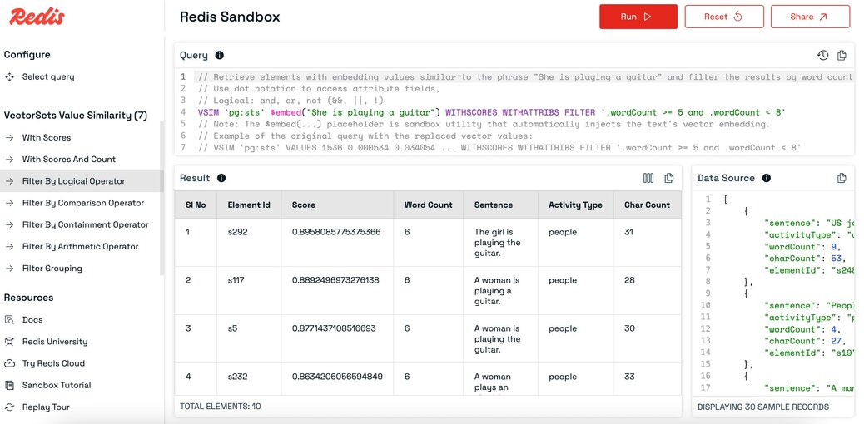Select Filter By Comparison Operator query

tap(82, 203)
